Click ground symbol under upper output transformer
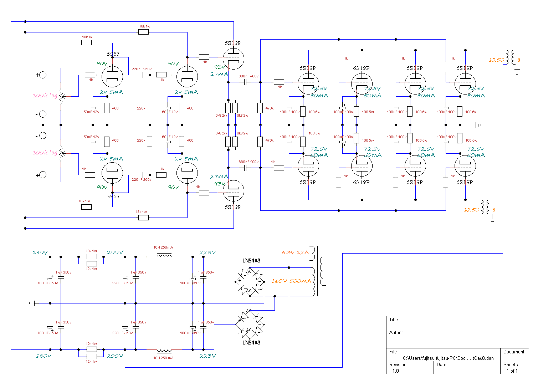The width and height of the screenshot is (533, 378). pos(517,71)
